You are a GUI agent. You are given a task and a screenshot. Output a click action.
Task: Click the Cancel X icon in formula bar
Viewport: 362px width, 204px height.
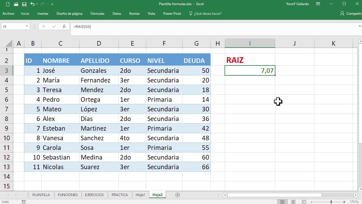coord(44,26)
